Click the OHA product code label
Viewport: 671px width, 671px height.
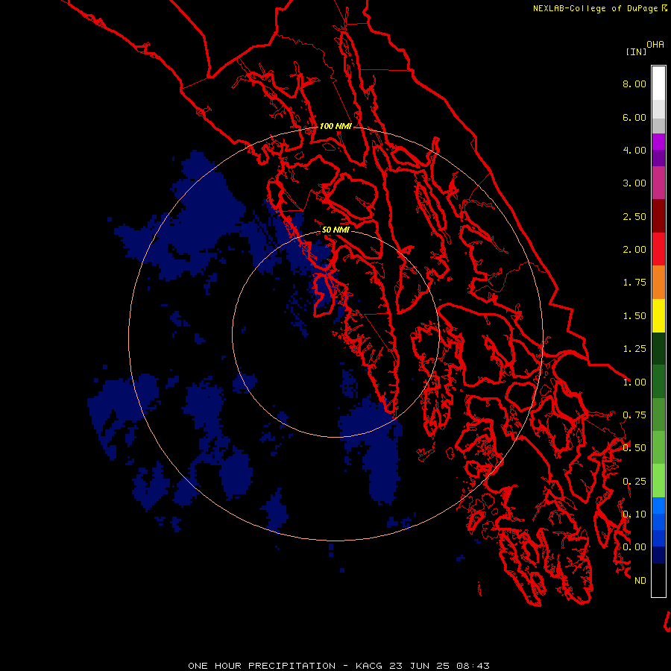point(655,45)
